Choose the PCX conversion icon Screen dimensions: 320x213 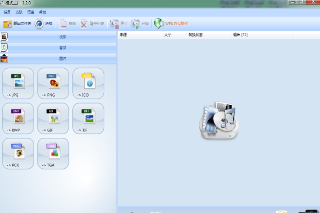pyautogui.click(x=18, y=153)
